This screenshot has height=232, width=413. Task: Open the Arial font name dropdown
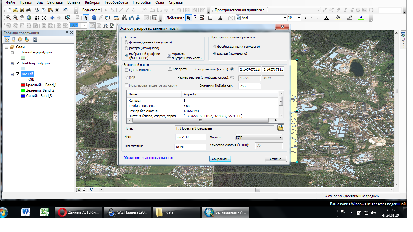(x=284, y=18)
